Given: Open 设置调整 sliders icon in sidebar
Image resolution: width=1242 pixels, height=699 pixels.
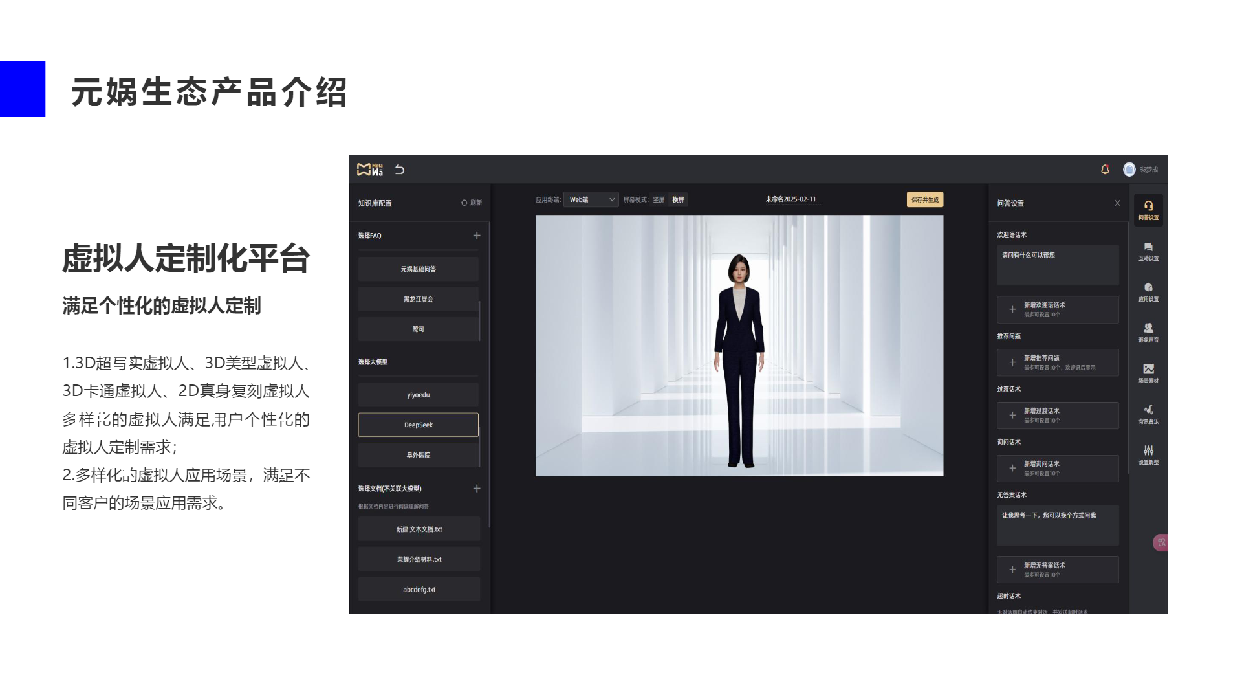Looking at the screenshot, I should (x=1148, y=456).
